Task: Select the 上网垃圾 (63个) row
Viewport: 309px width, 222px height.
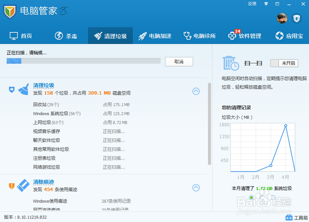Action: click(80, 123)
